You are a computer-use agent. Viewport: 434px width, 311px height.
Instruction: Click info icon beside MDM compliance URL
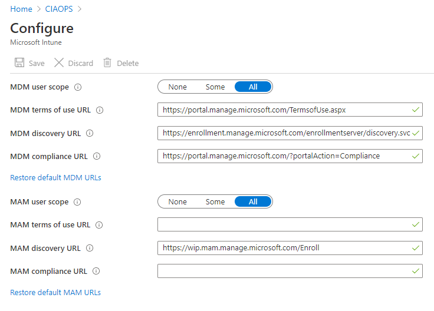click(97, 156)
